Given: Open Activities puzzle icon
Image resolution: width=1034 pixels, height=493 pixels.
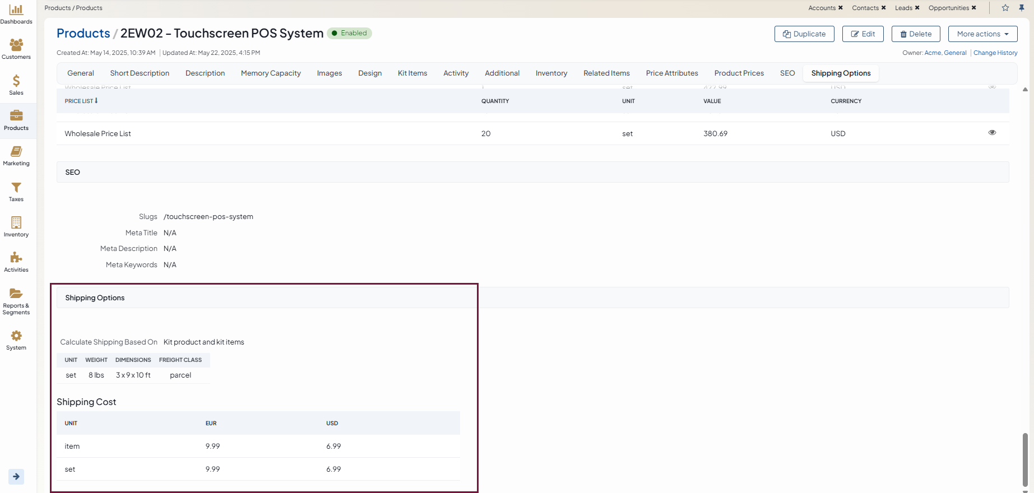Looking at the screenshot, I should pos(16,258).
